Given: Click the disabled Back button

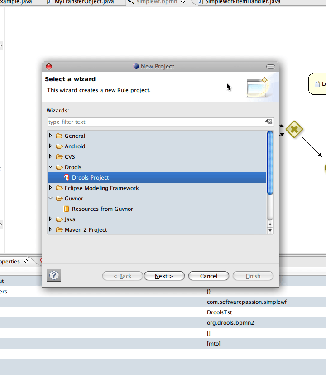Looking at the screenshot, I should [123, 276].
